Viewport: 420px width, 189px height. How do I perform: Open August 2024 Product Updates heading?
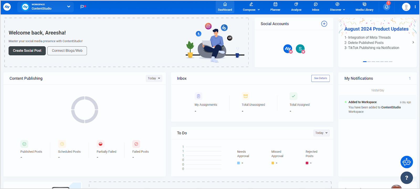376,29
